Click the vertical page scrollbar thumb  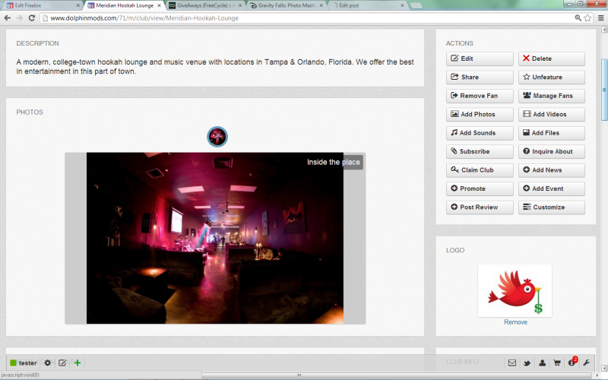604,90
